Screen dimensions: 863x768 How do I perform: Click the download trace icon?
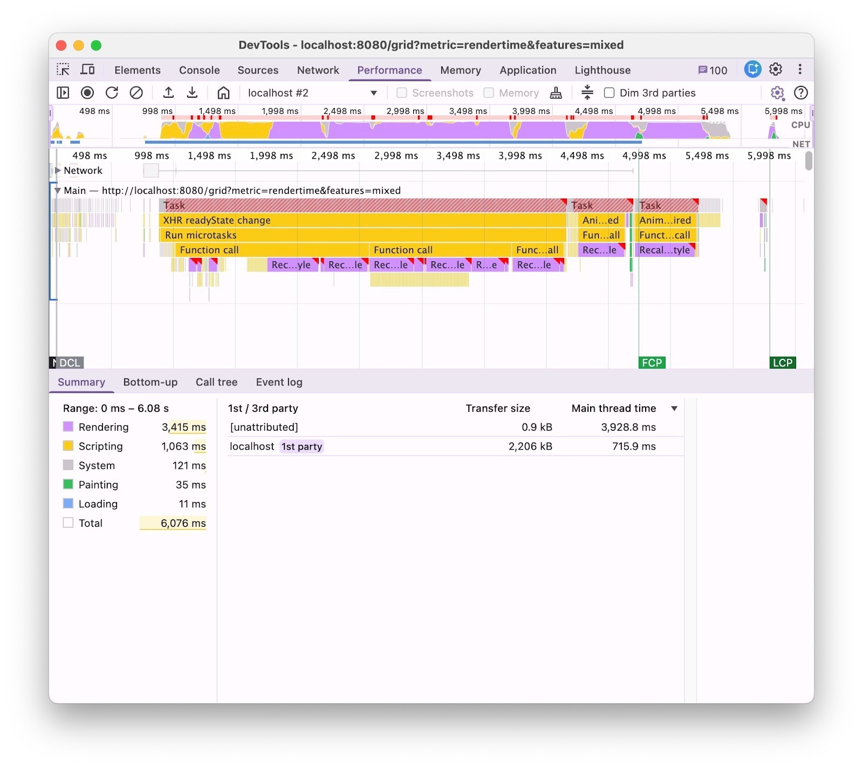click(x=192, y=93)
